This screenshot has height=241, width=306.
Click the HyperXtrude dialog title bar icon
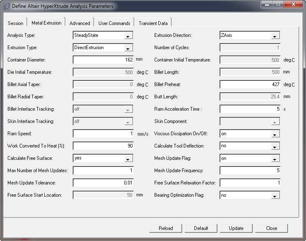(x=6, y=6)
